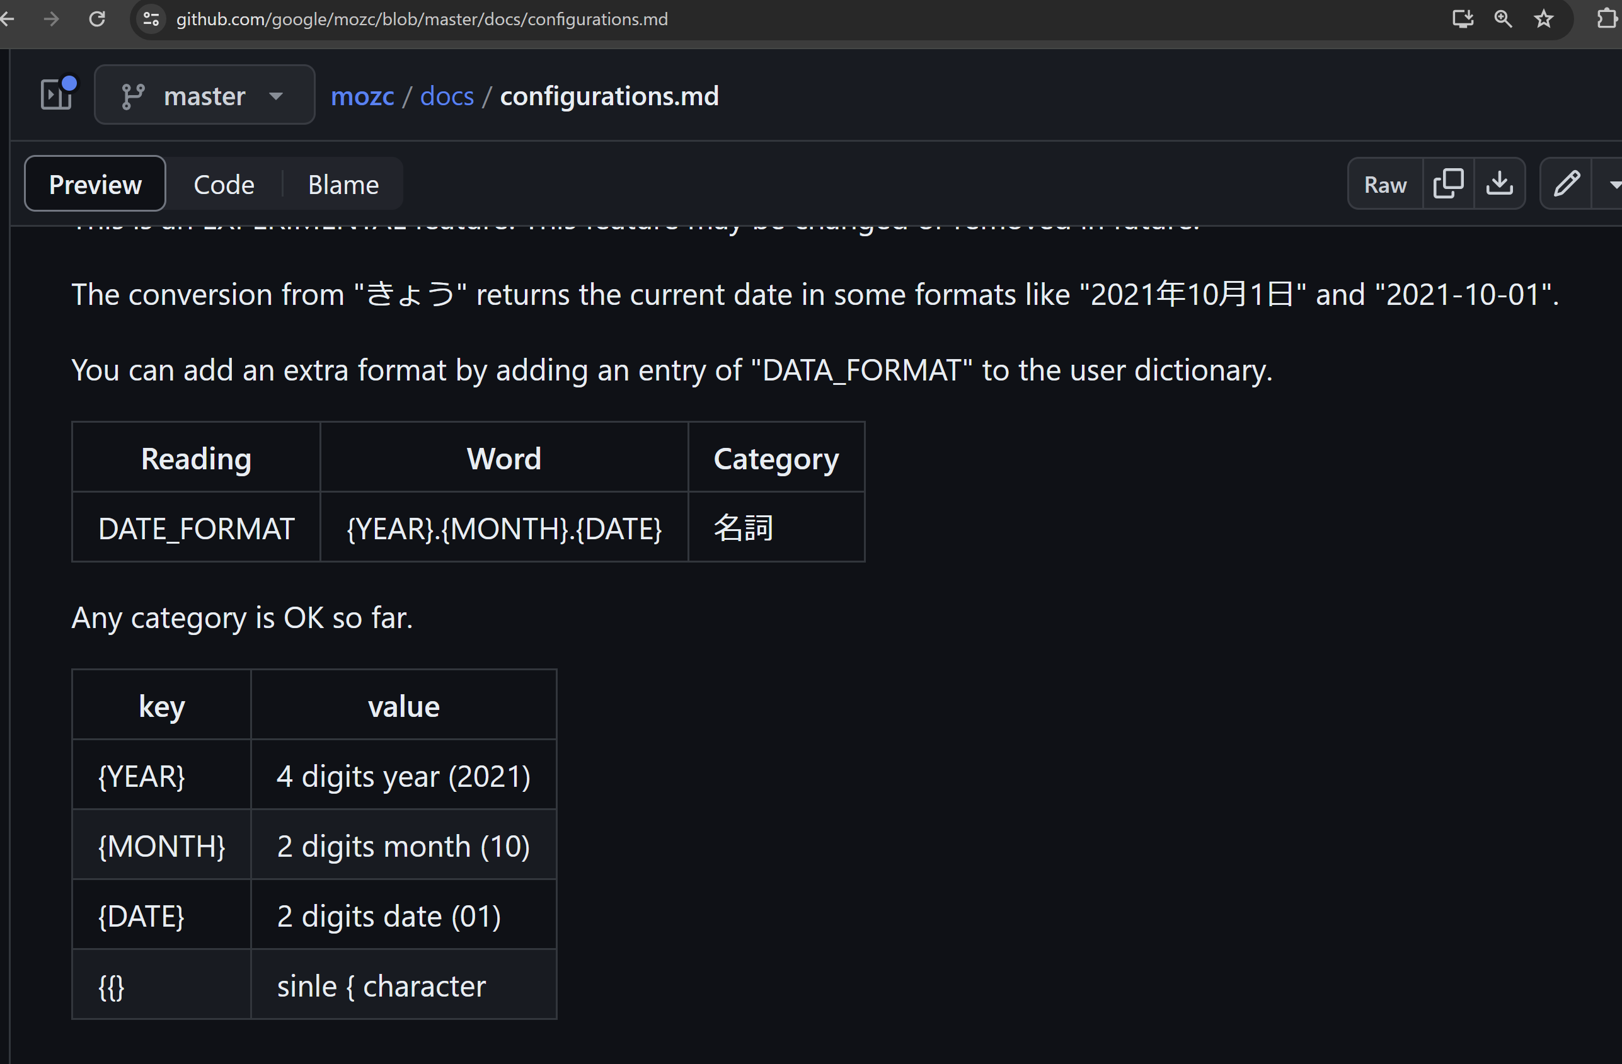
Task: Go to mozc repository root link
Action: click(362, 96)
